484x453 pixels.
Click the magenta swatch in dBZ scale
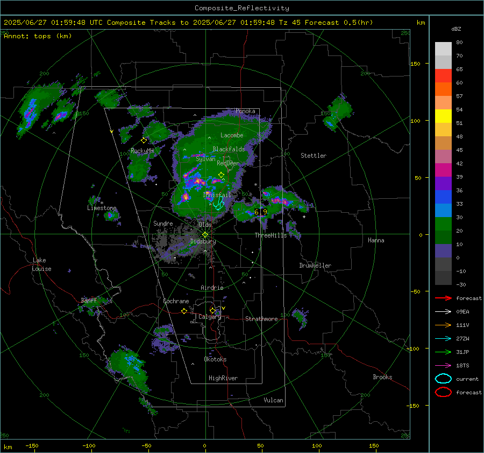(443, 170)
